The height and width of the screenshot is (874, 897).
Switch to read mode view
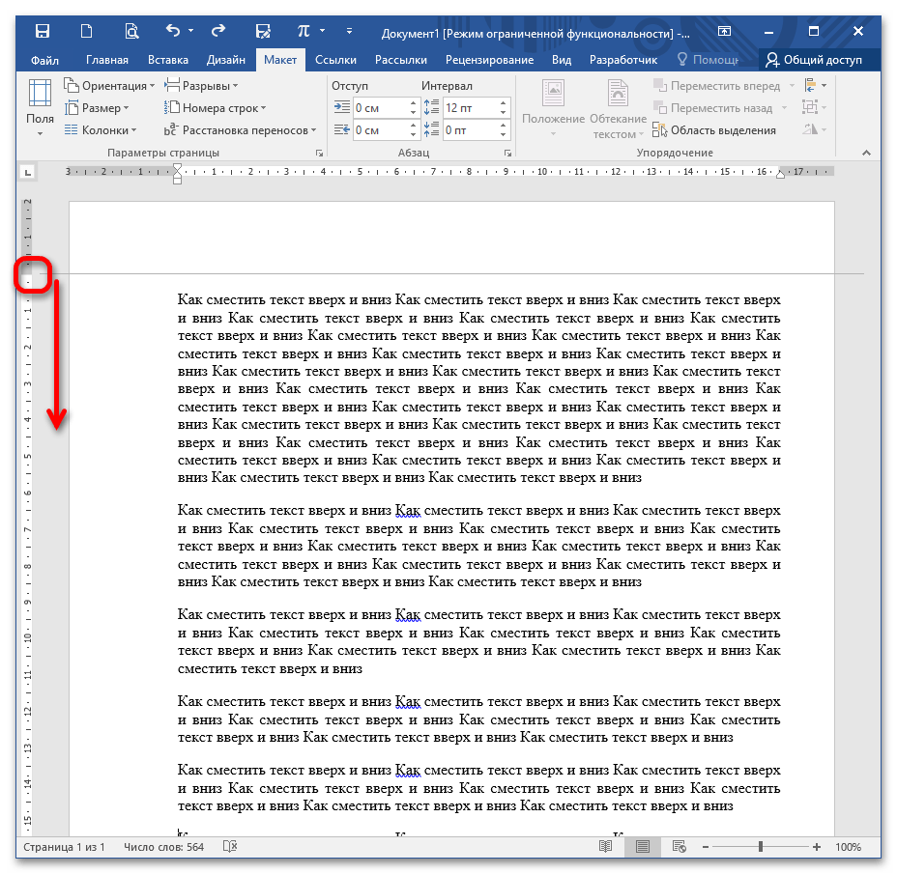click(x=605, y=847)
